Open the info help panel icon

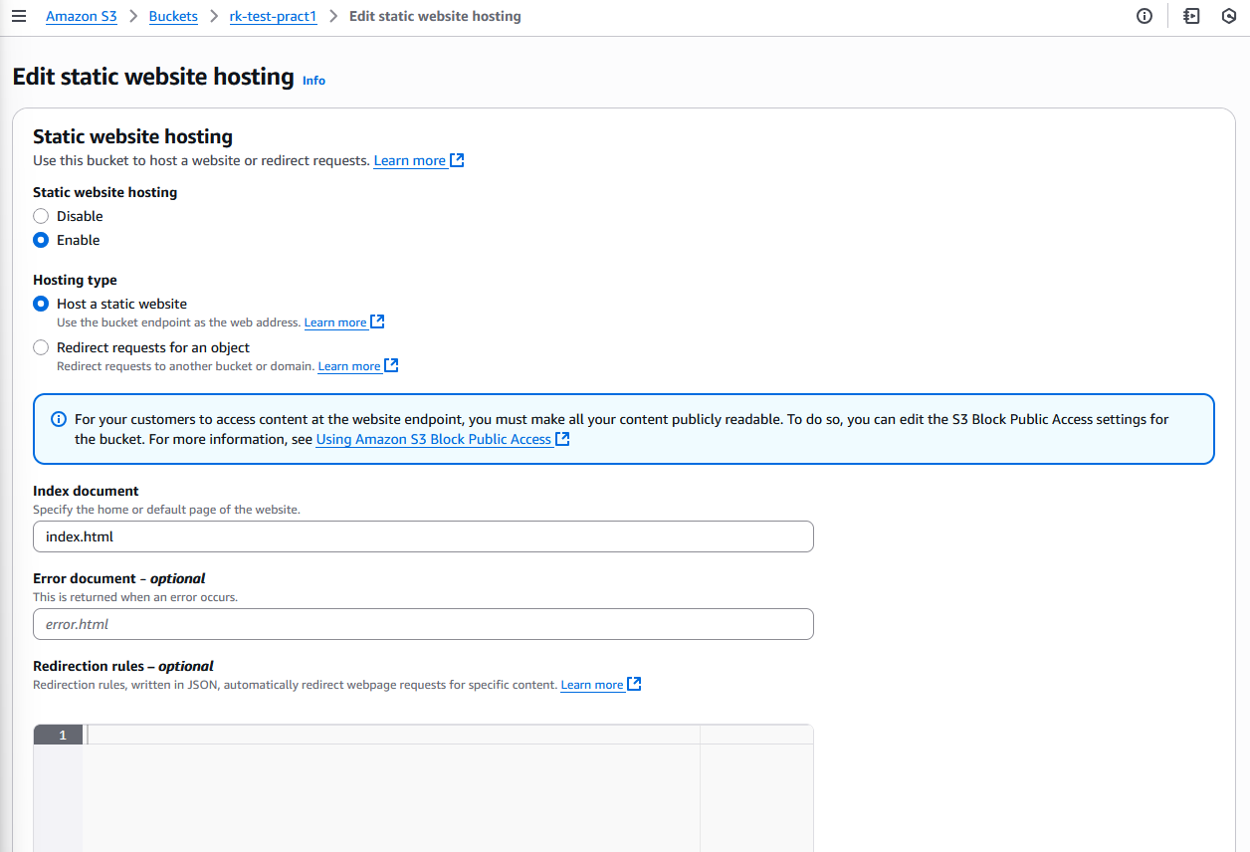tap(1145, 17)
